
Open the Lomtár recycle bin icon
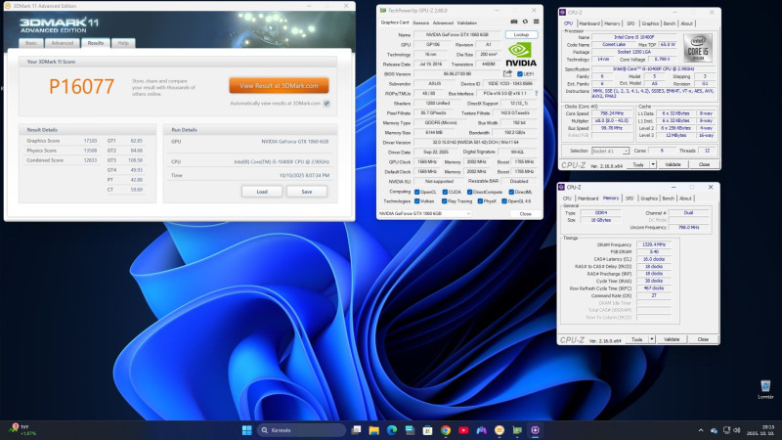pos(765,384)
